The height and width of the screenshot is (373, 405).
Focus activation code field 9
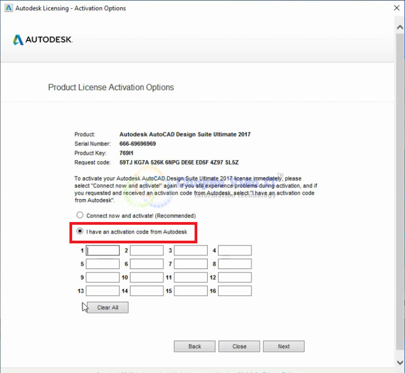102,277
